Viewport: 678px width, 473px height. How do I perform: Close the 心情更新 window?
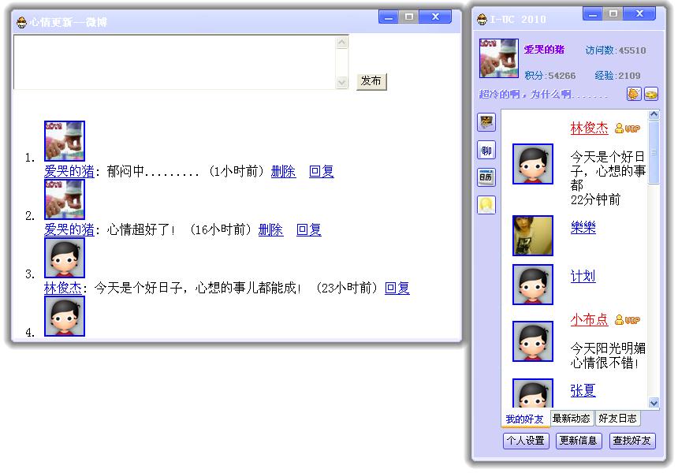[x=435, y=17]
